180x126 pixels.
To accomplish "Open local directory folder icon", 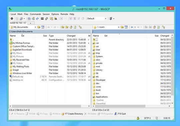I will (x=39, y=27).
